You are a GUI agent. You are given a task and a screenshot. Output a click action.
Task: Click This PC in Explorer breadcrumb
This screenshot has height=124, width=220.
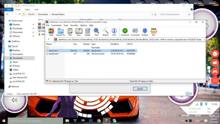click(31, 14)
